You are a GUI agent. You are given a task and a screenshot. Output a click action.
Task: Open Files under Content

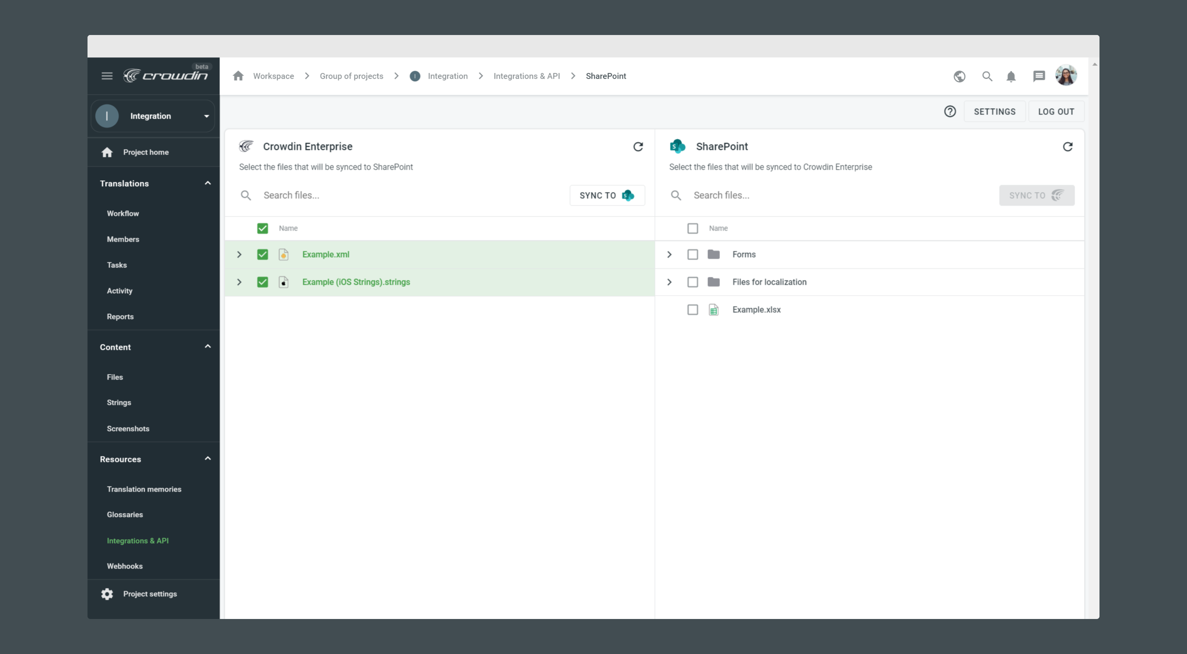coord(115,377)
